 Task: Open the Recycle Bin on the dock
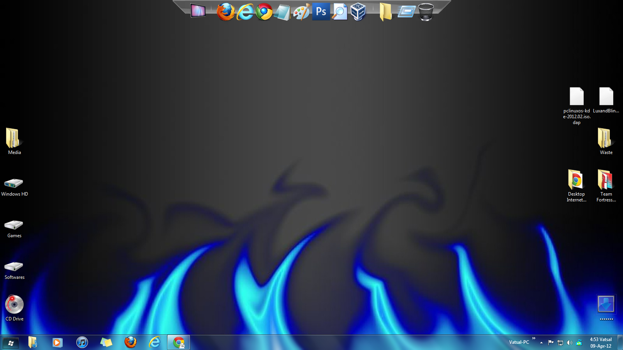coord(426,12)
